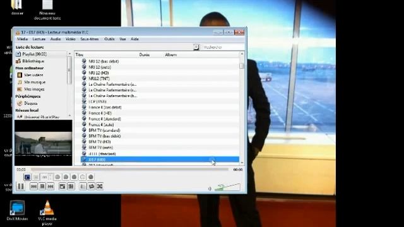Click the playlist scrollbar down arrow
This screenshot has height=227, width=404.
(x=242, y=163)
